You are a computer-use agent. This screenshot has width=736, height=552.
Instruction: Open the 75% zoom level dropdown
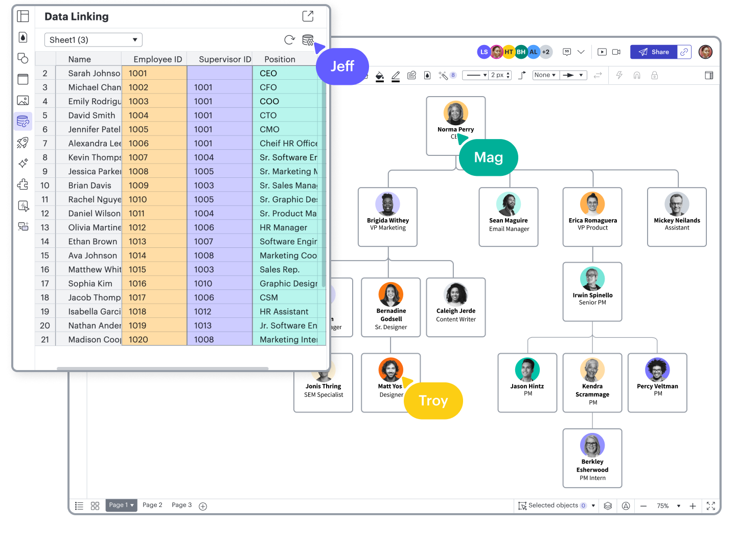669,506
